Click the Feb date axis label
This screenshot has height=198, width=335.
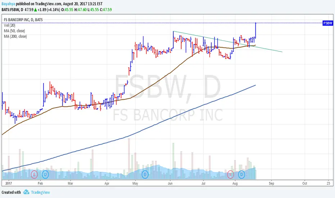[40, 184]
